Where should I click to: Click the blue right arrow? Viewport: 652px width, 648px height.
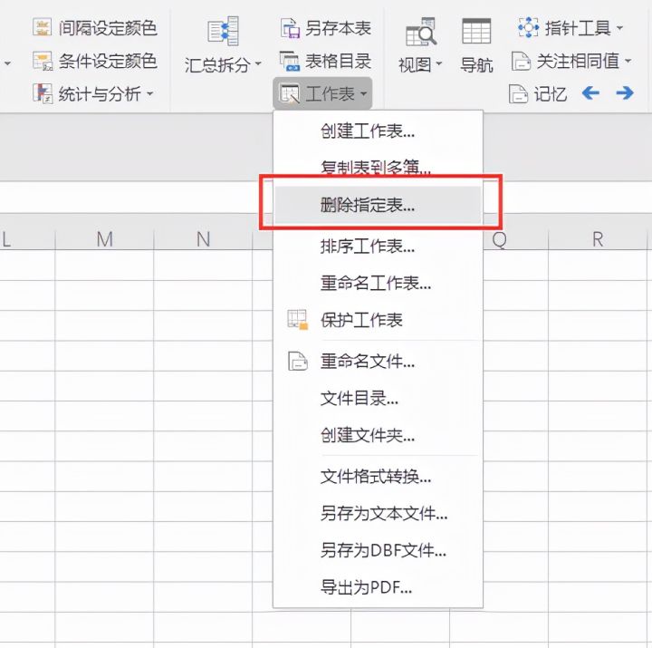[625, 92]
